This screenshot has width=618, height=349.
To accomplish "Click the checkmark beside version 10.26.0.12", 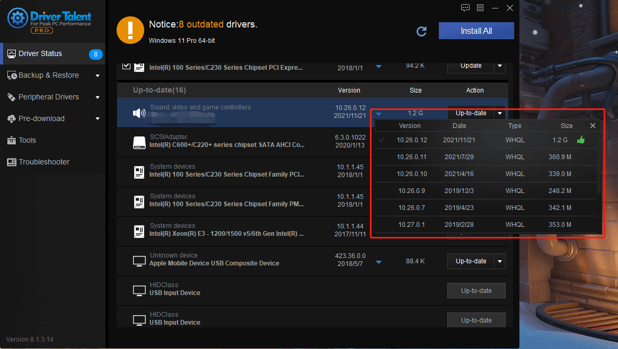I will coord(381,140).
